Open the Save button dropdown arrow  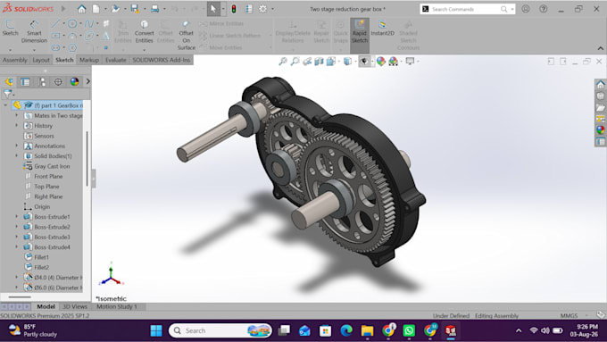click(145, 9)
